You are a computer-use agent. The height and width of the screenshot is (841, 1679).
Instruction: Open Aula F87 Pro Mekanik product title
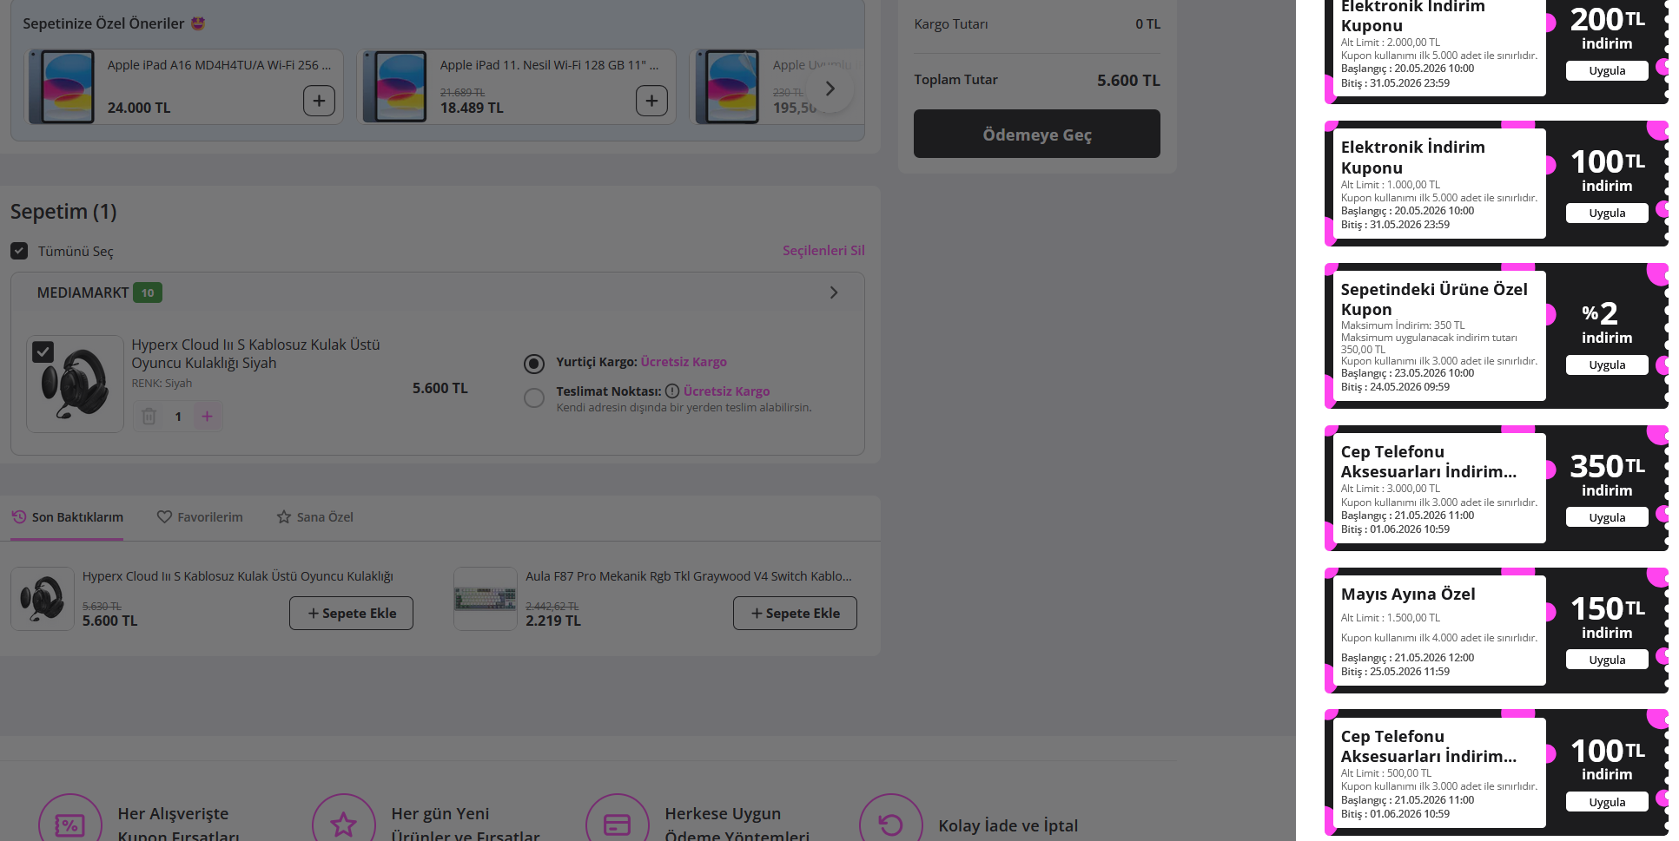689,576
